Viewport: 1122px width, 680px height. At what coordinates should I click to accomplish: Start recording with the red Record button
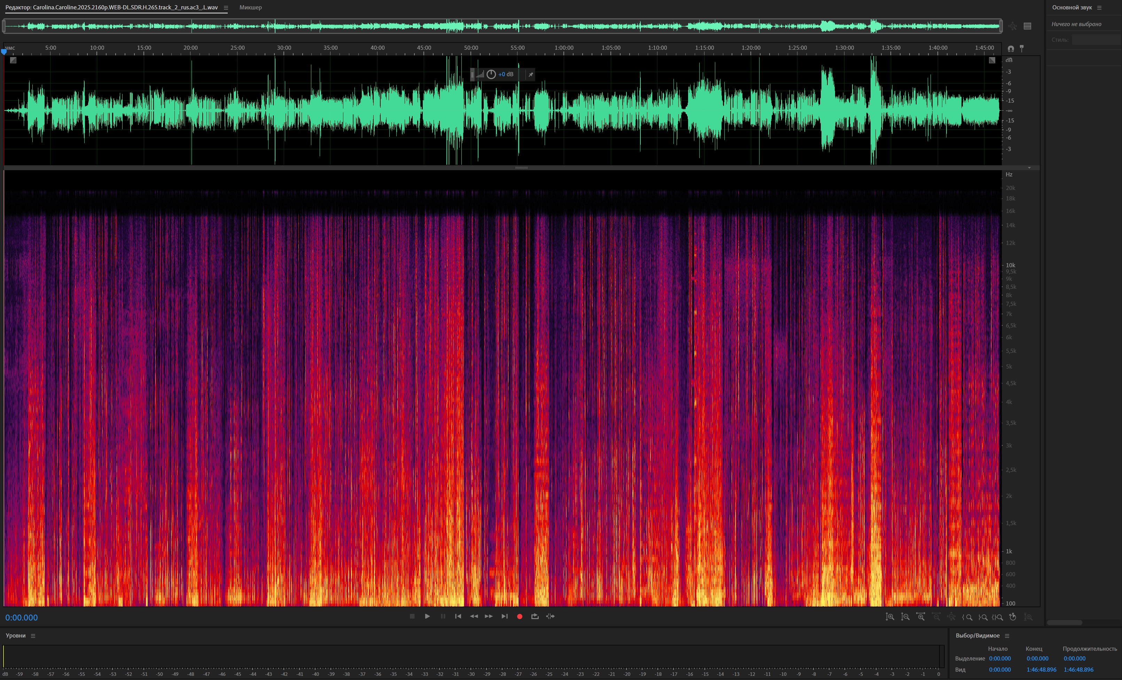click(x=520, y=616)
